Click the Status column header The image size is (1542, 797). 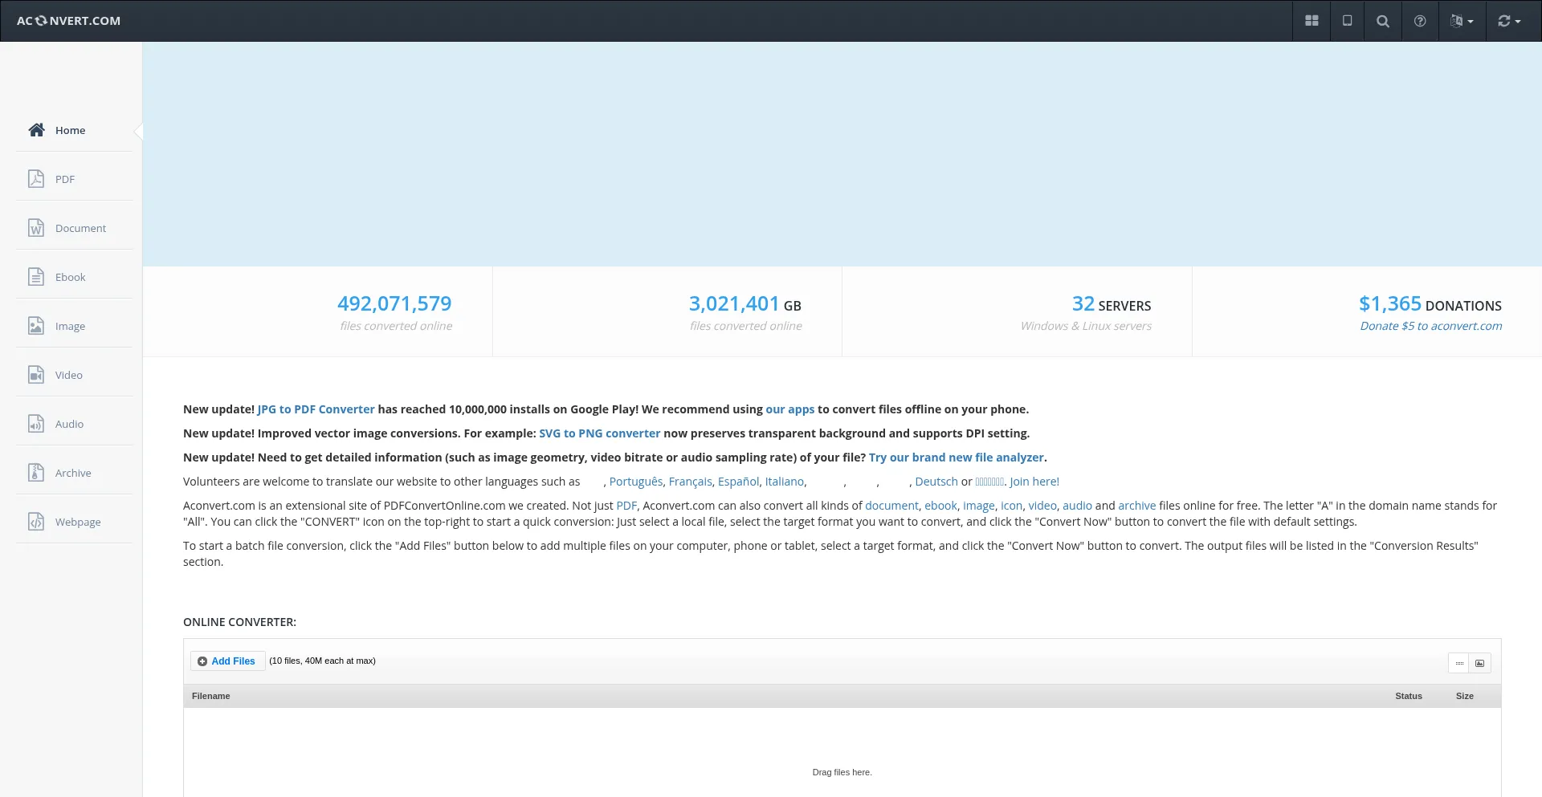coord(1409,696)
